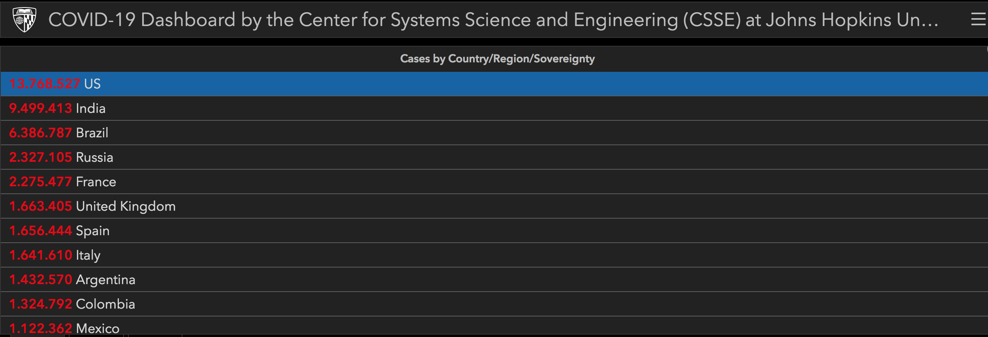Image resolution: width=988 pixels, height=337 pixels.
Task: Click the red 1.641.610 figure
Action: (40, 255)
